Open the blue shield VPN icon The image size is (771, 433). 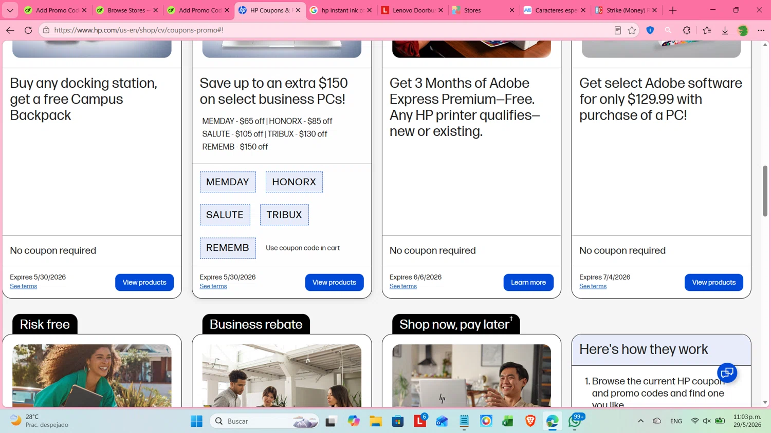coord(650,30)
